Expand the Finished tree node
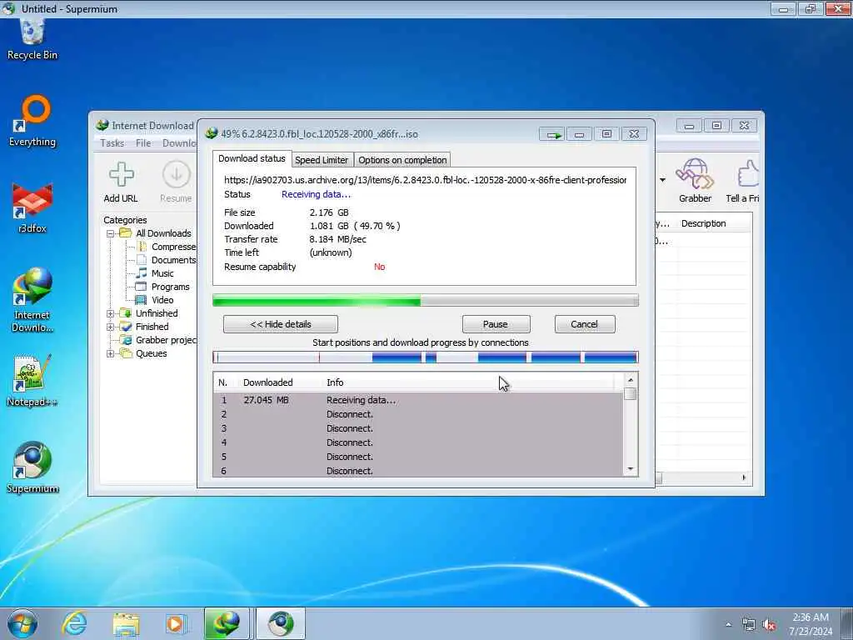This screenshot has height=640, width=853. pyautogui.click(x=111, y=327)
